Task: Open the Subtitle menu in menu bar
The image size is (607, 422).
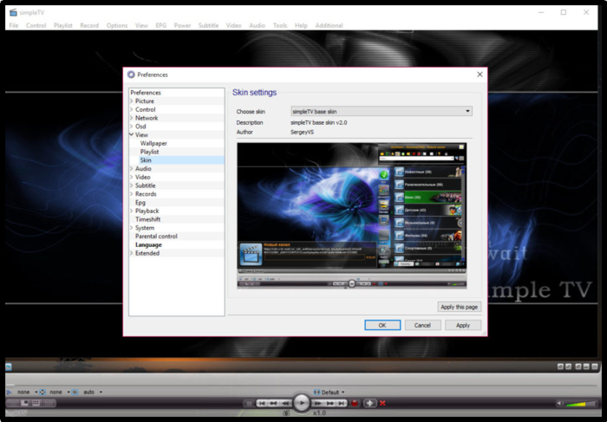Action: click(209, 25)
